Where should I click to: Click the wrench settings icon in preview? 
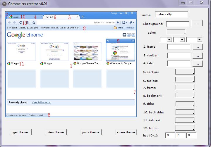pyautogui.click(x=132, y=23)
